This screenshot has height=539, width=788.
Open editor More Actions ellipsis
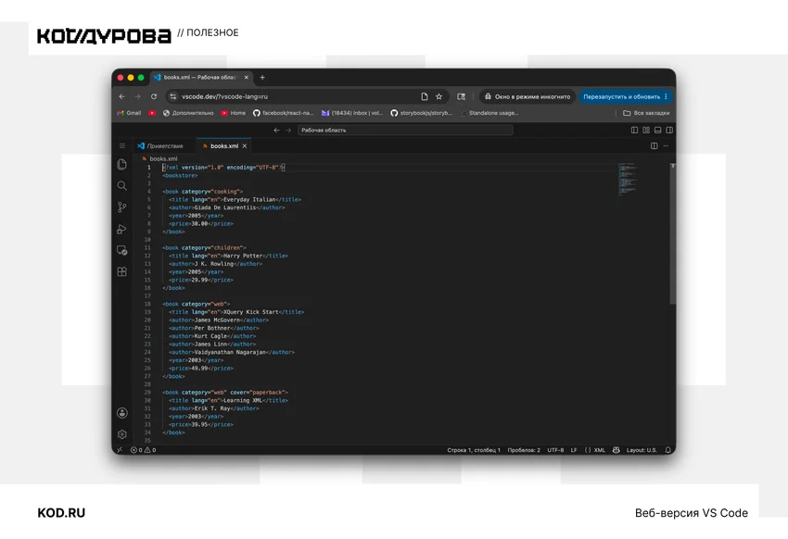point(666,145)
